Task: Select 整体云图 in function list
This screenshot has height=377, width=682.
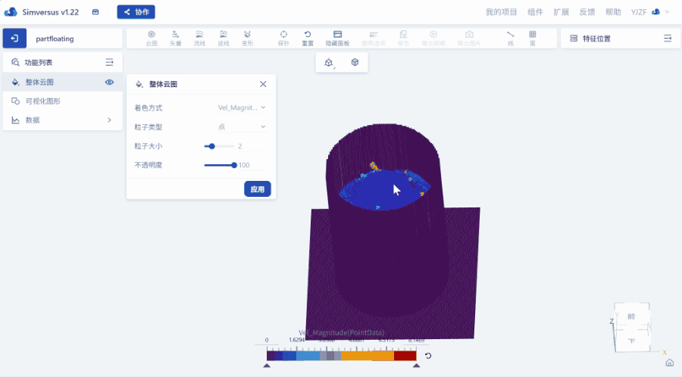Action: [x=63, y=82]
